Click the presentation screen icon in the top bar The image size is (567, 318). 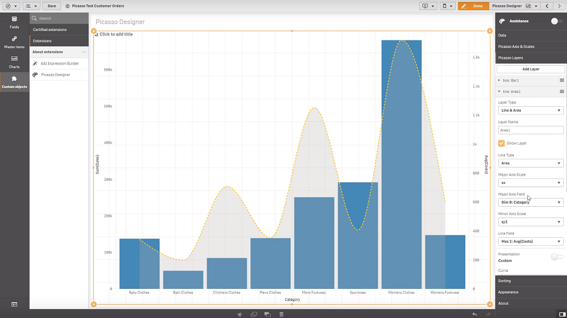point(428,6)
